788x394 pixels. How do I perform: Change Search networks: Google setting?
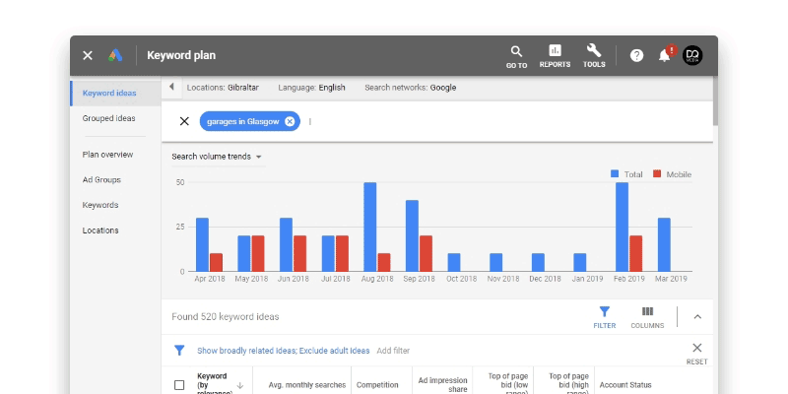[411, 88]
